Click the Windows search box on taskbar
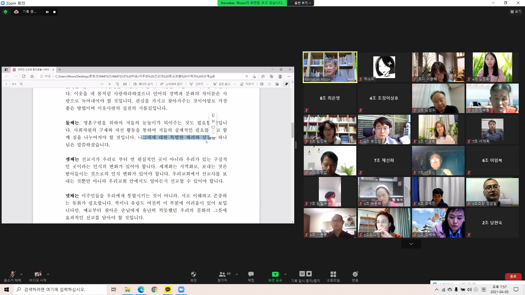Screen dimensions: 525x295 [60, 290]
